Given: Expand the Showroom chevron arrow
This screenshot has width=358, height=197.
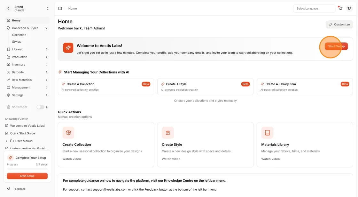Looking at the screenshot, I should (x=47, y=107).
